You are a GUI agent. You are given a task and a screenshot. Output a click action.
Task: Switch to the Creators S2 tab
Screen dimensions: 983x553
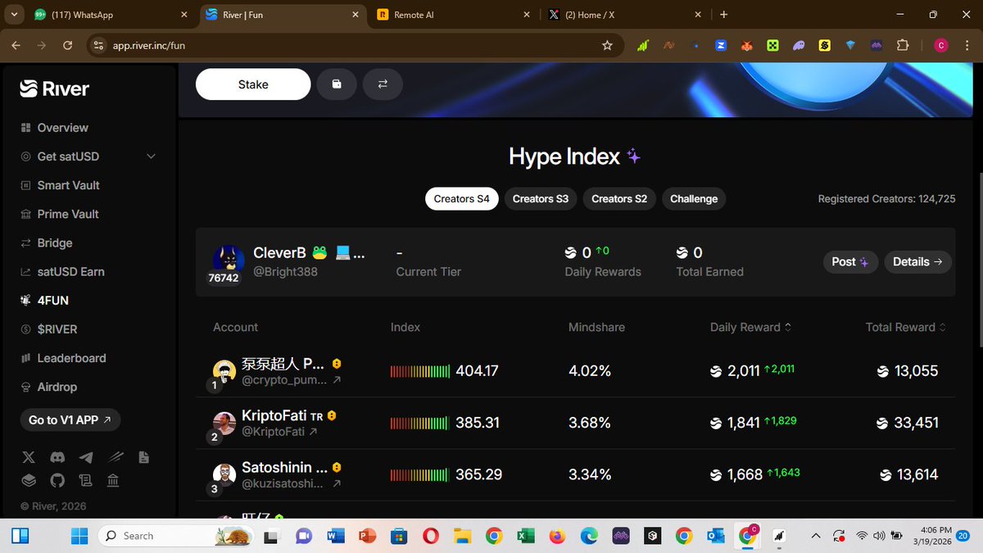[619, 199]
